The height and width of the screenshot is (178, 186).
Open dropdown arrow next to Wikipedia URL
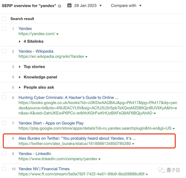tap(86, 57)
